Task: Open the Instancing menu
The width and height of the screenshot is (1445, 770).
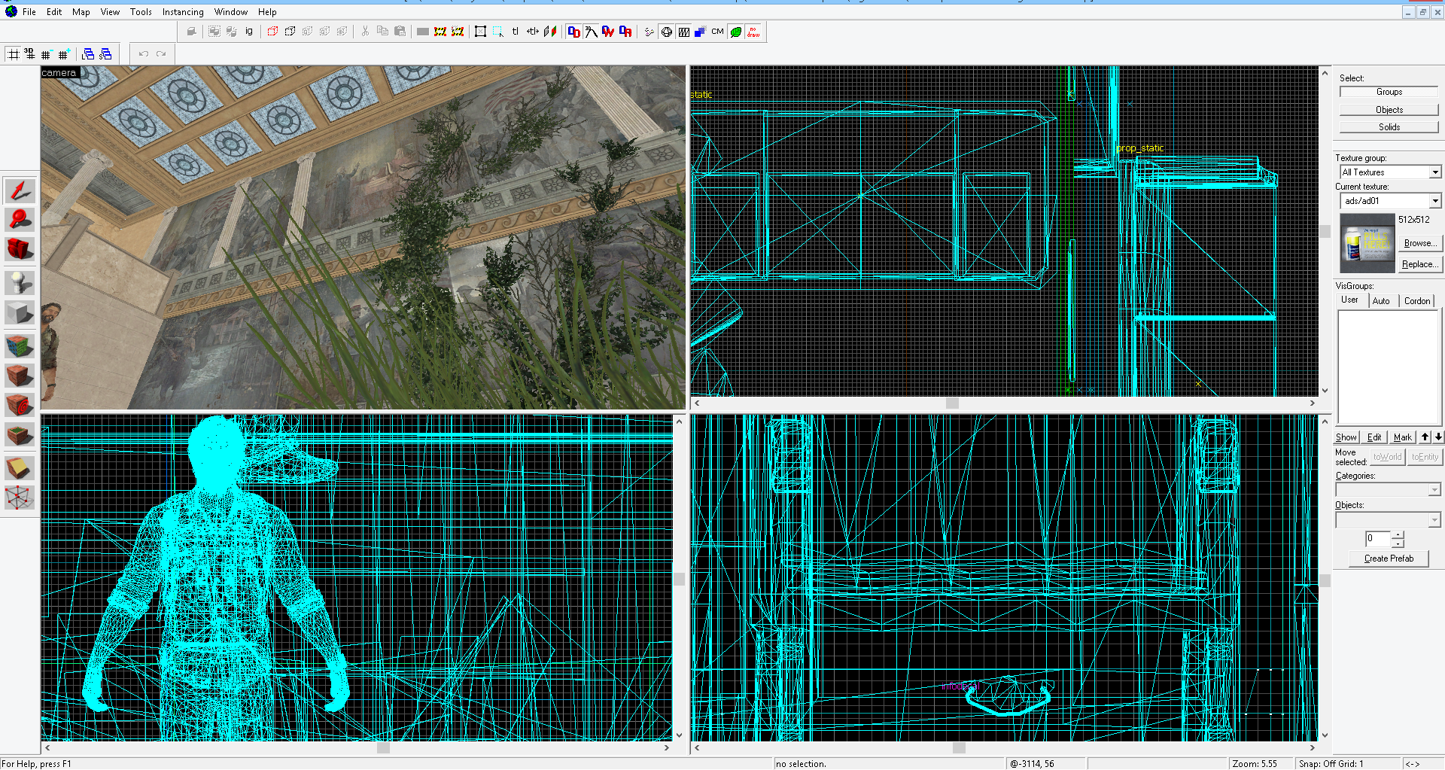Action: pyautogui.click(x=183, y=12)
